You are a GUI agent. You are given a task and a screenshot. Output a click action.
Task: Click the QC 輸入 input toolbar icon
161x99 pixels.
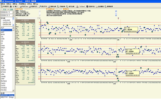pos(11,7)
